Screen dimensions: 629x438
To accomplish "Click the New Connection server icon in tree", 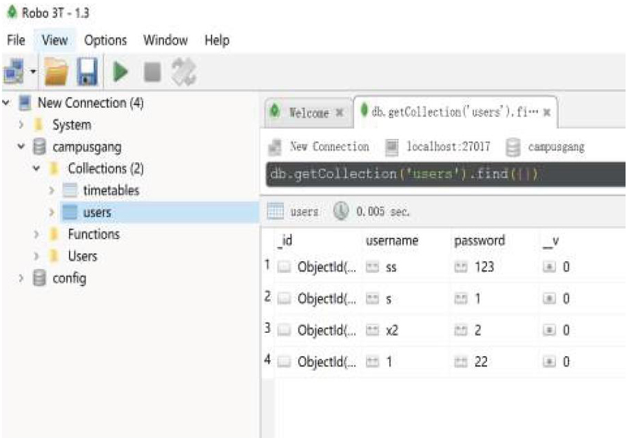I will pyautogui.click(x=25, y=103).
